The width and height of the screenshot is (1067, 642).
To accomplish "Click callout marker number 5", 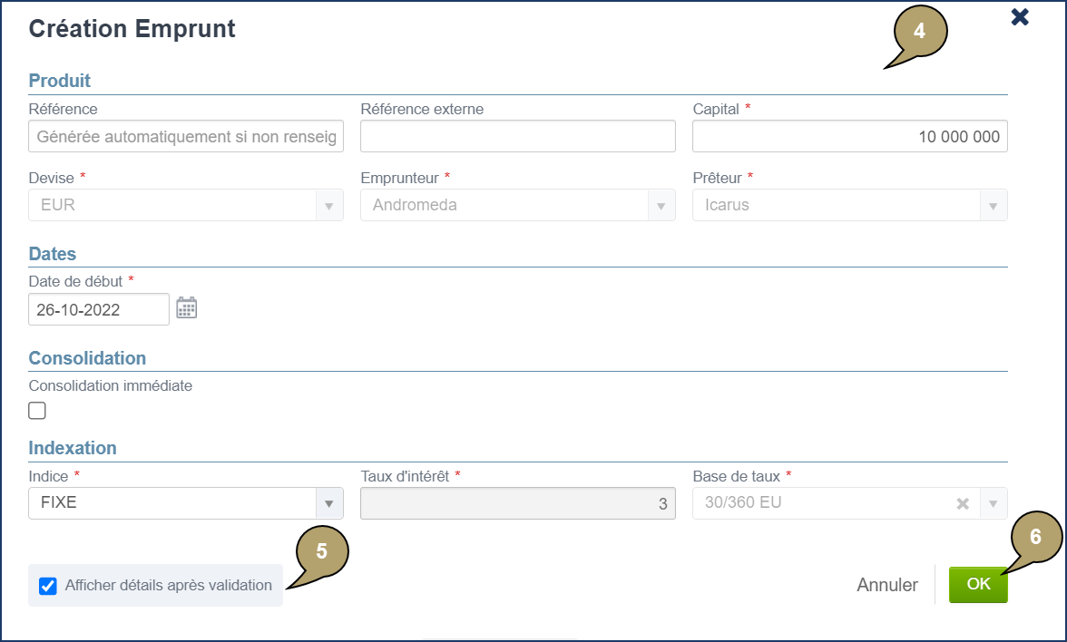I will pos(321,550).
